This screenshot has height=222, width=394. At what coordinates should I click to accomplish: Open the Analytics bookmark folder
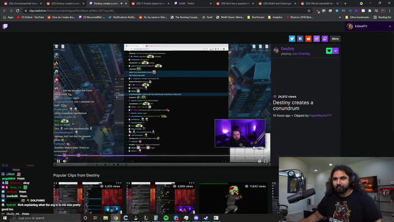(275, 17)
